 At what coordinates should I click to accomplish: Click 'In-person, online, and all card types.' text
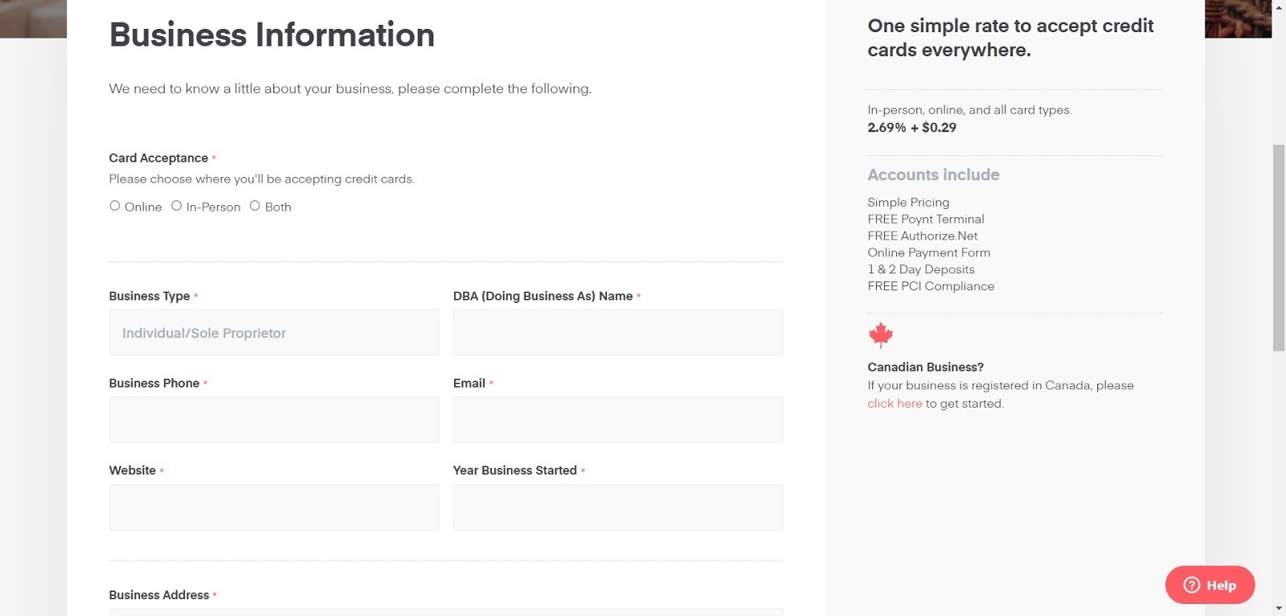tap(969, 110)
